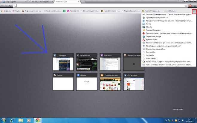Screen dimensions: 197x123
Task: Open the HyperComments bookmark
Action: 110,11
